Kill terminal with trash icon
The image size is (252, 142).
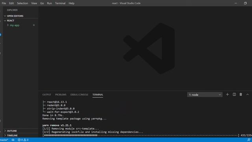tap(241, 95)
